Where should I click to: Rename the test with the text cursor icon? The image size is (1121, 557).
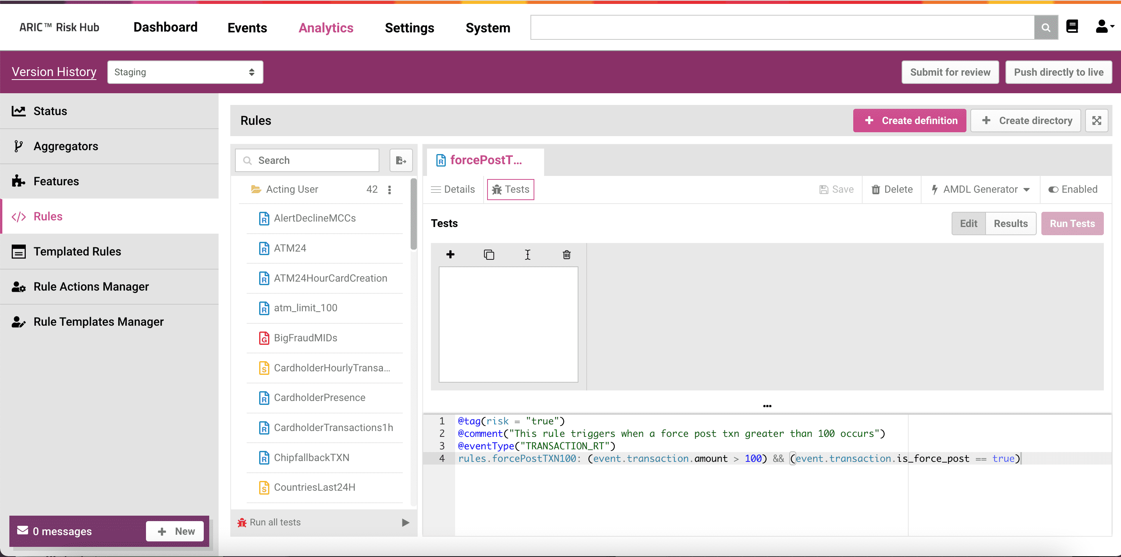[527, 254]
